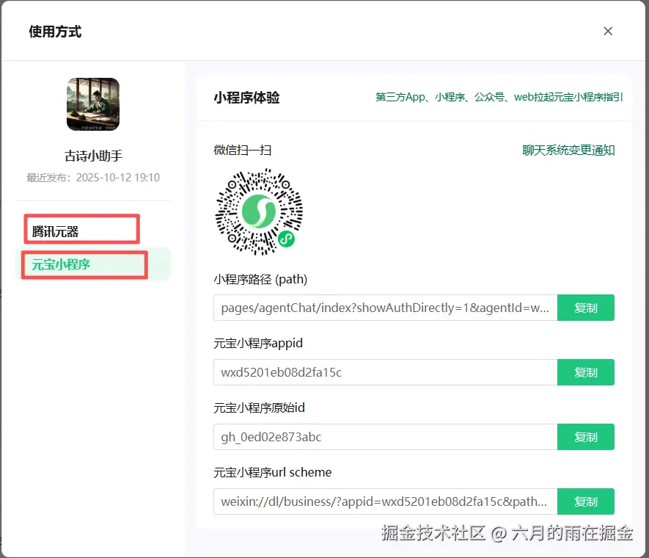Click the 元宝小程序原始id label

(259, 407)
